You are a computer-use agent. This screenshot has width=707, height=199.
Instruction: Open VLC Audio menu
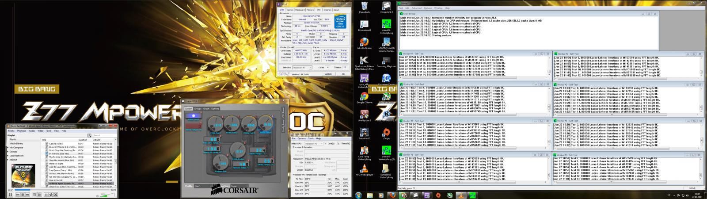pos(32,131)
